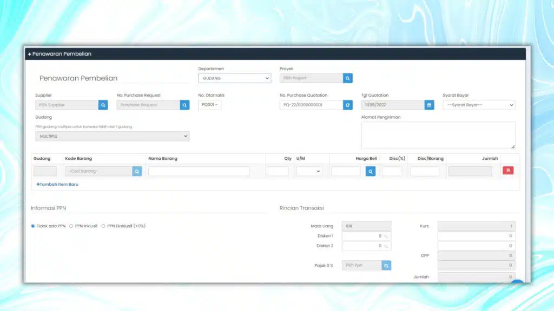
Task: Click the Harga Beli input field
Action: 346,171
